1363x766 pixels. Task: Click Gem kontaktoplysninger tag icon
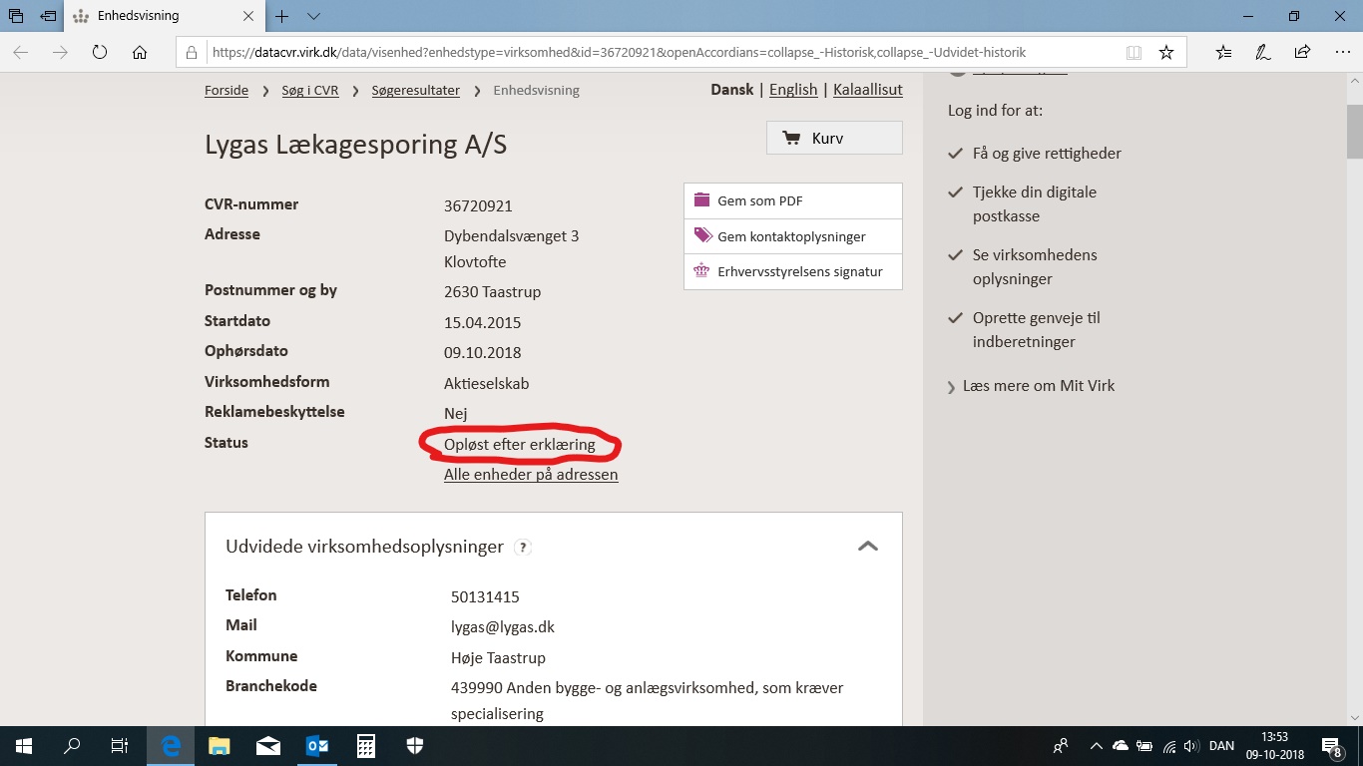(x=702, y=236)
